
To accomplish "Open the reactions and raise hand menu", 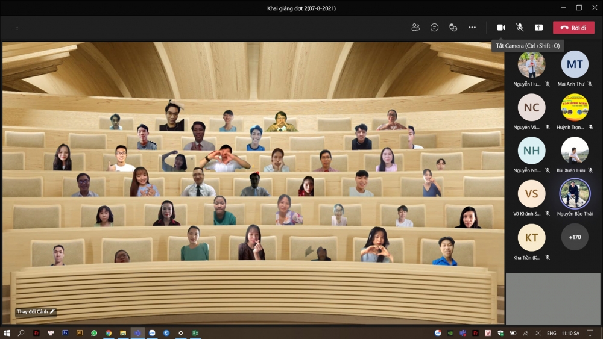I will coord(453,28).
